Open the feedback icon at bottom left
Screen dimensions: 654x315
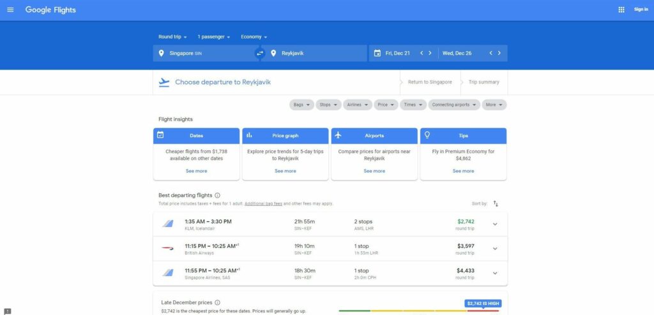pos(8,311)
